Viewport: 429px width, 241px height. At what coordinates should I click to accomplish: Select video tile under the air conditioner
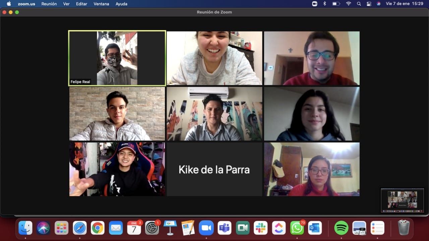[214, 114]
